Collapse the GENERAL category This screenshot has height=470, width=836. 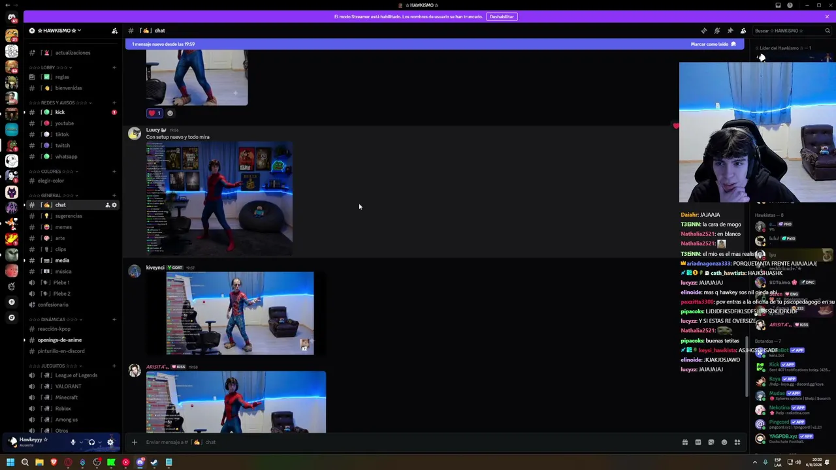(x=54, y=195)
